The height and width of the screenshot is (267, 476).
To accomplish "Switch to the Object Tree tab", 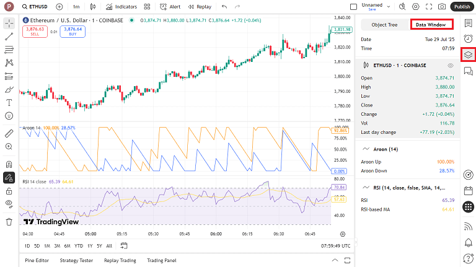I will coord(384,25).
